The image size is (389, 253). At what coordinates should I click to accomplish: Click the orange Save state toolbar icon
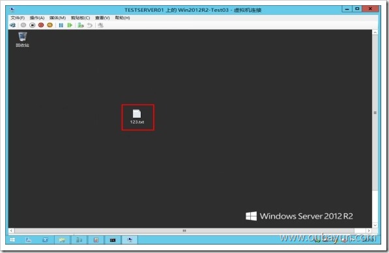pos(50,25)
